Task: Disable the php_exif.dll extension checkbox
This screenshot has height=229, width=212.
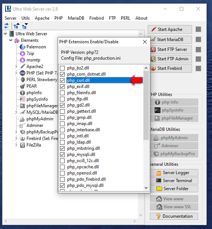Action: tap(62, 87)
